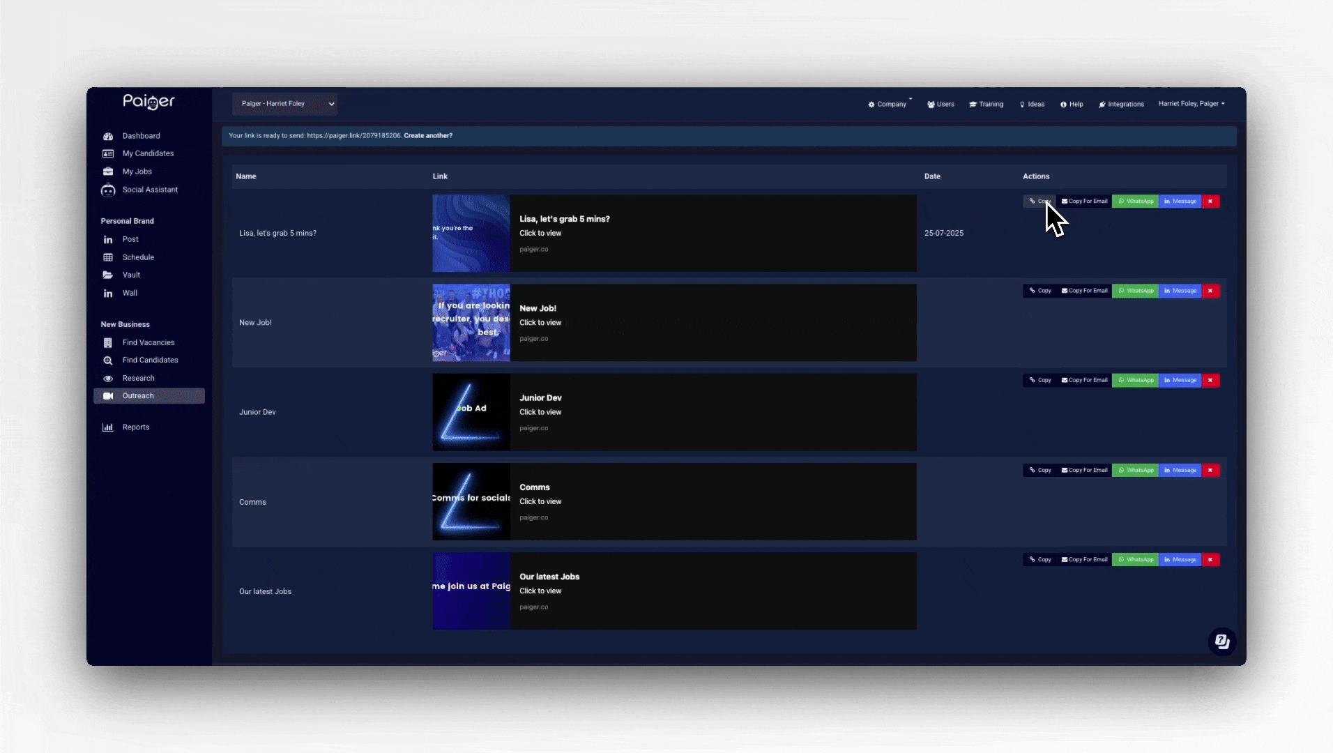This screenshot has height=753, width=1333.
Task: Copy For Email the Our latest Jobs link
Action: 1084,559
